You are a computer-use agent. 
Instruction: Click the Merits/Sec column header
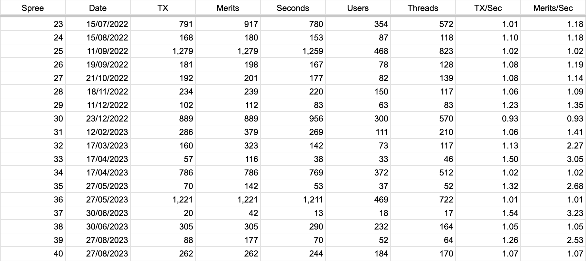point(553,8)
